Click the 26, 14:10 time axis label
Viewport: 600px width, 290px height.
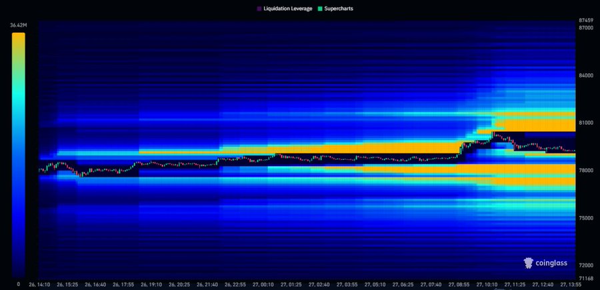tap(39, 285)
